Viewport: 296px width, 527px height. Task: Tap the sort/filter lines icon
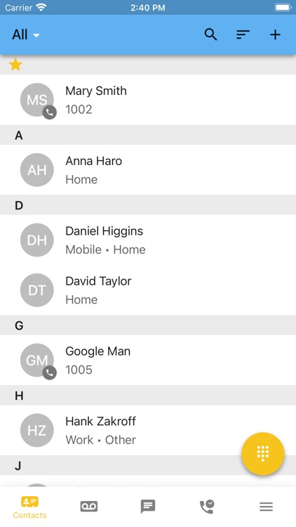243,34
